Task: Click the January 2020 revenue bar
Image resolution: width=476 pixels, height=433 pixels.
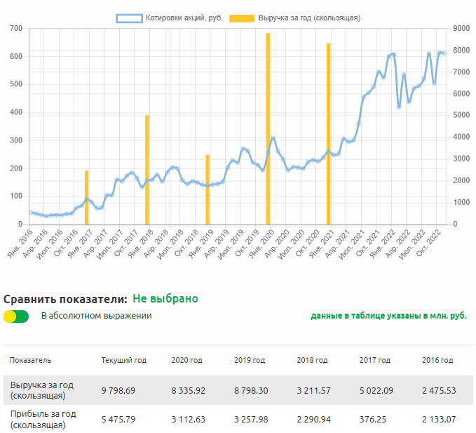Action: 268,128
